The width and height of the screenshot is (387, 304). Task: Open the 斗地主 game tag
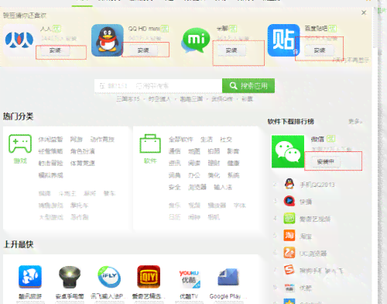tap(67, 193)
